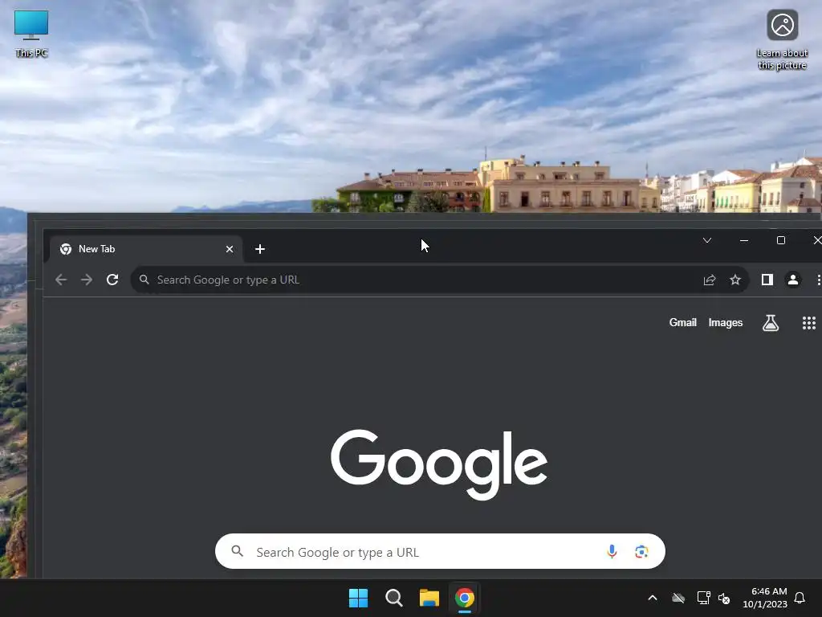Open Windows taskbar search

coord(393,598)
